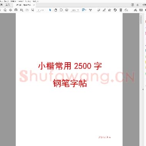The image size is (146, 146).
Task: Open the zoom percentage dropdown
Action: coord(75,10)
